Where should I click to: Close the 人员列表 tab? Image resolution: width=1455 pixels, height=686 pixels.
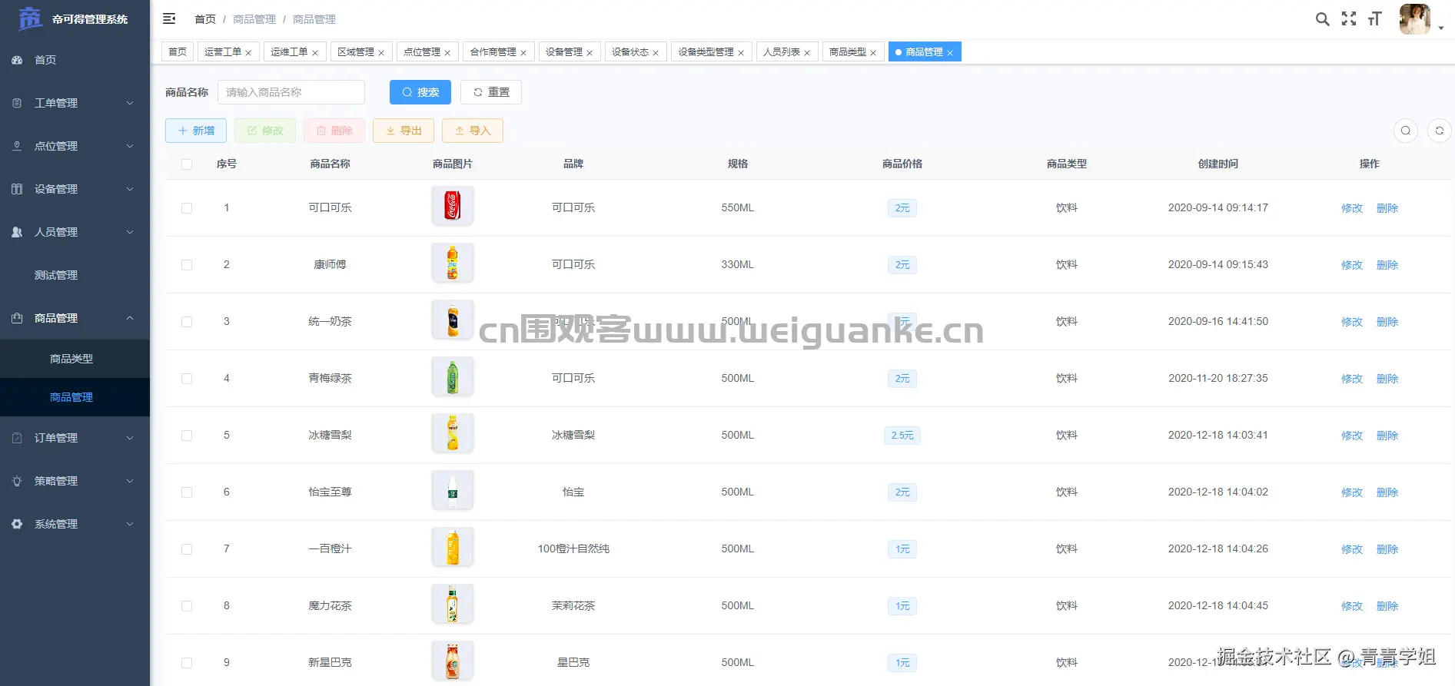coord(807,53)
